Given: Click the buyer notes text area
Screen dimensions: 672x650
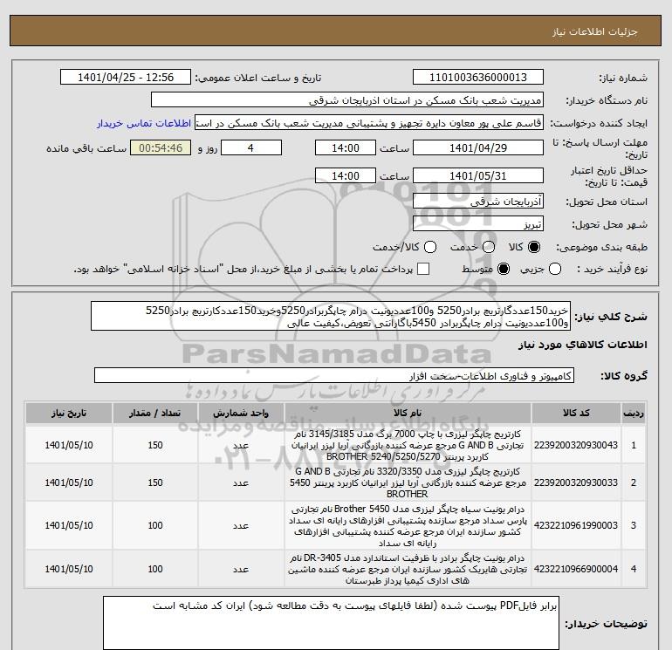Looking at the screenshot, I should click(x=331, y=623).
